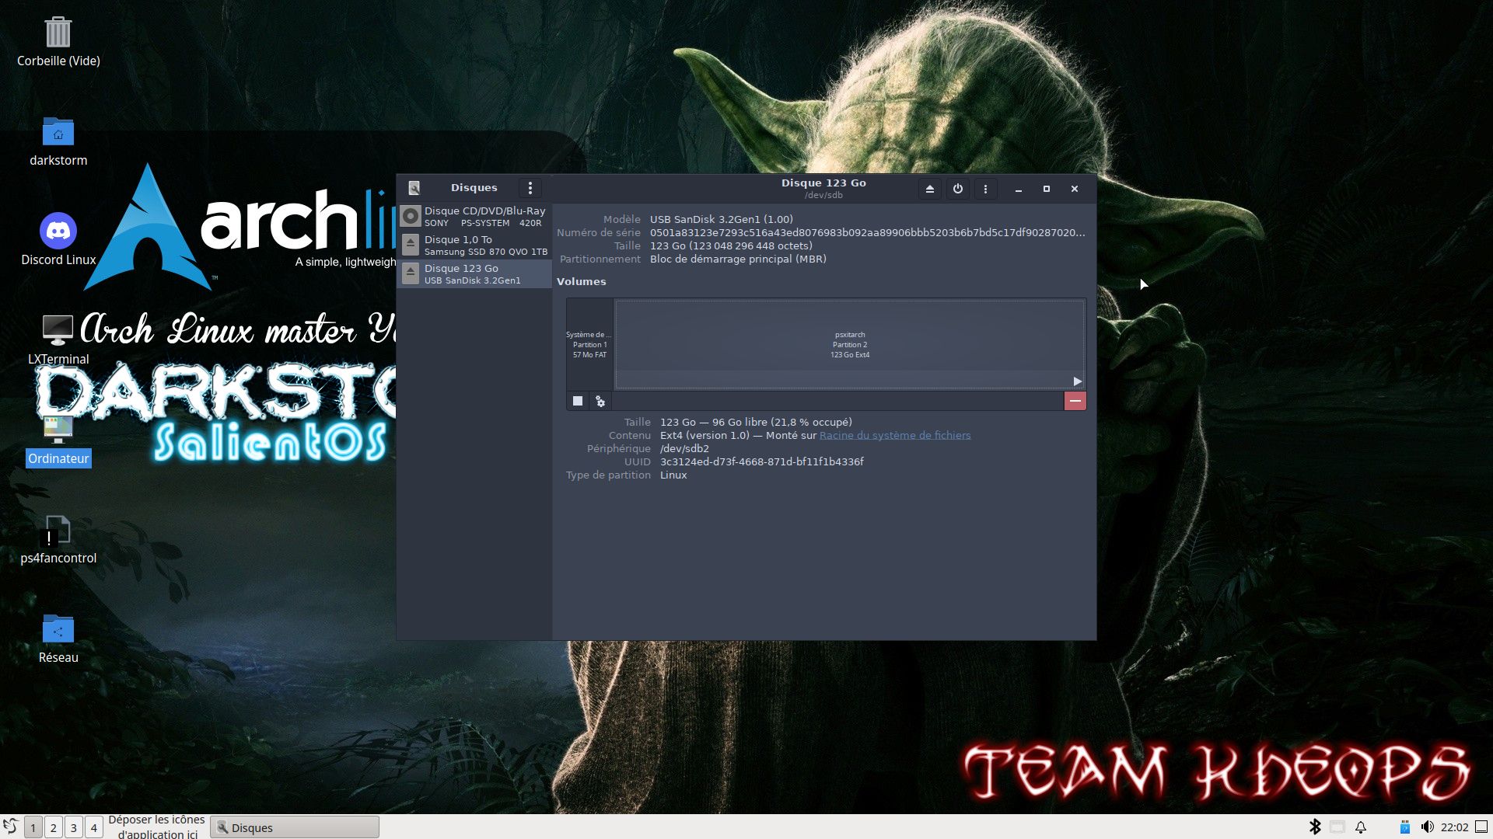Open ps4fancontrol desktop file
Screen dimensions: 1493x839
click(x=58, y=540)
